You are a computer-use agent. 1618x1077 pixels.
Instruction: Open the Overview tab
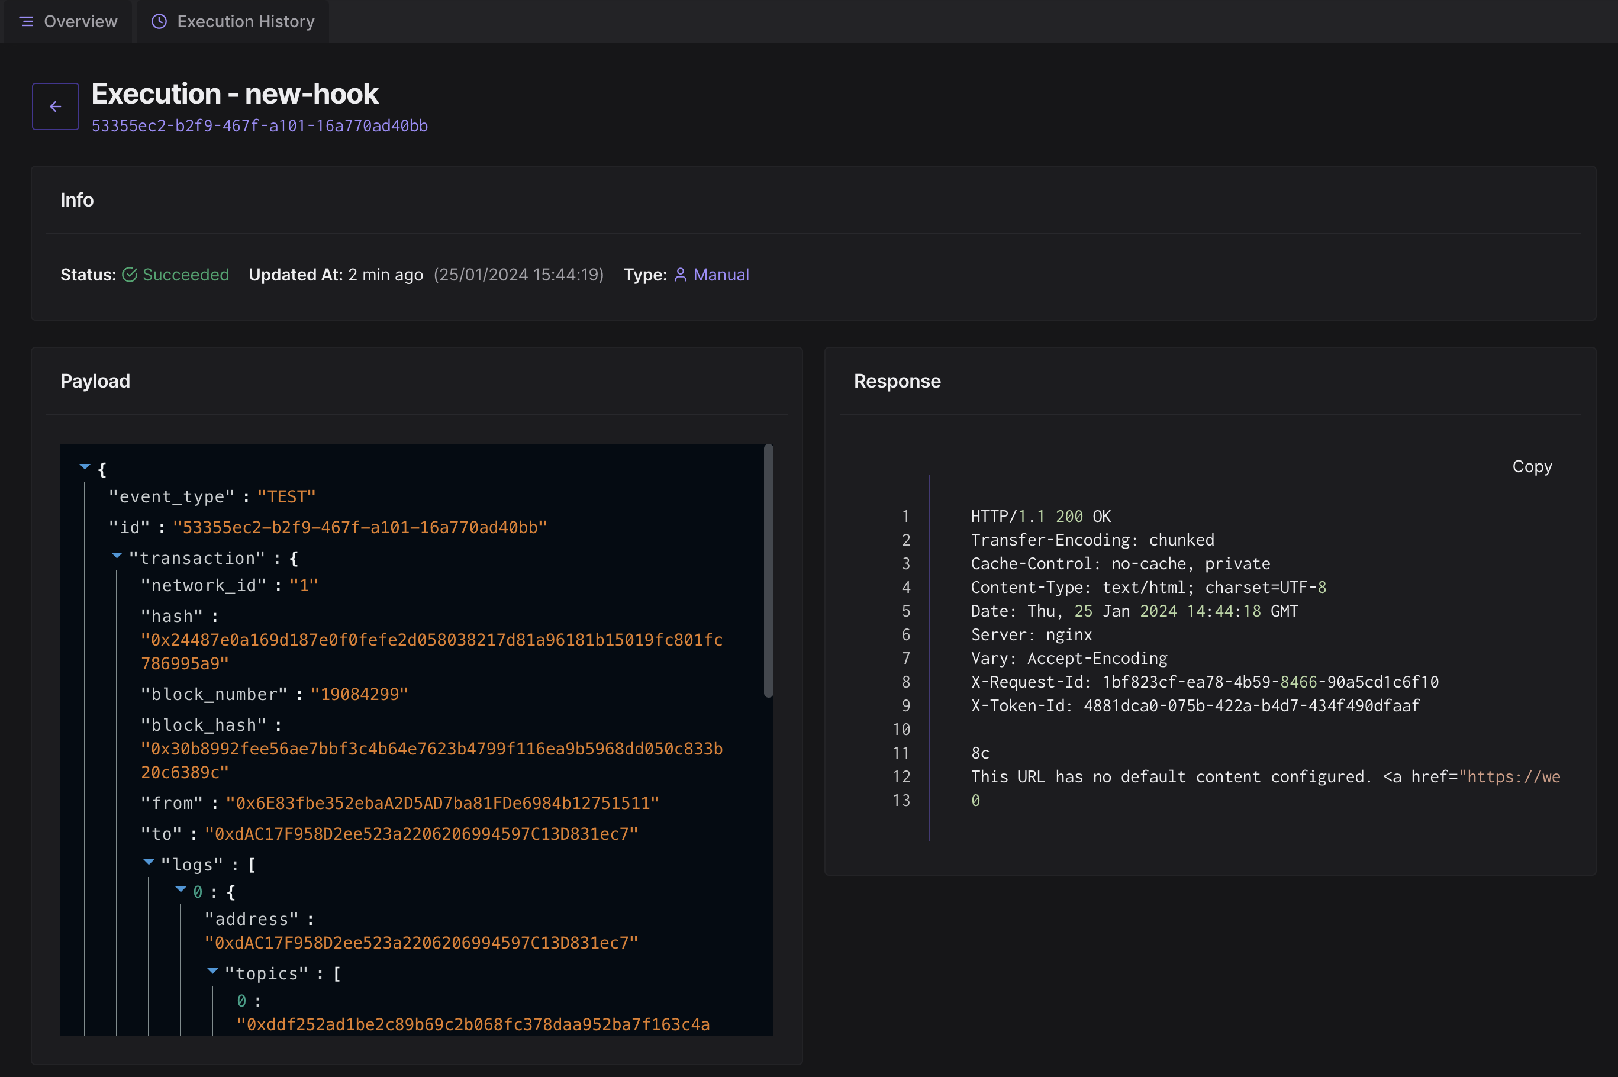(68, 21)
